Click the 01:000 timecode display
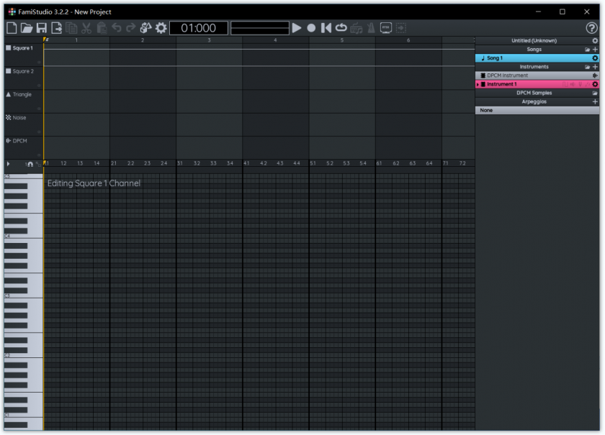This screenshot has width=605, height=435. (x=199, y=28)
